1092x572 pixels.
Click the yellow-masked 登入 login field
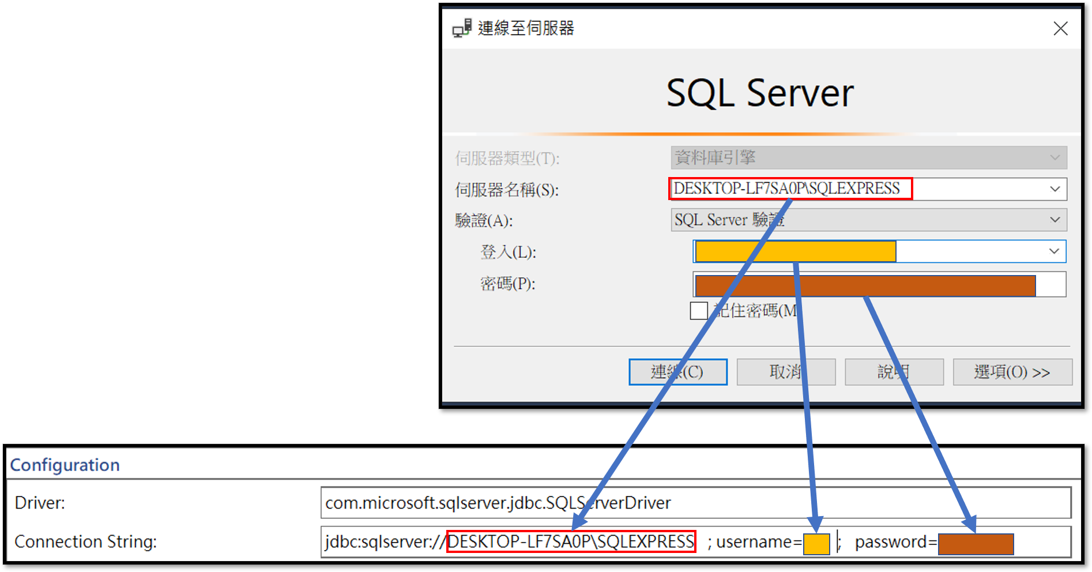[796, 251]
